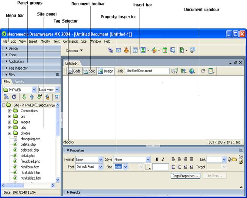Click the Put Files blue up arrow
This screenshot has width=247, height=198.
32,97
